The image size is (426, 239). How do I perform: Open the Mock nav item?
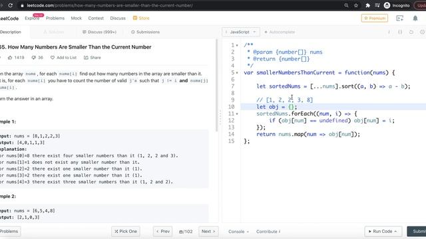(x=77, y=18)
